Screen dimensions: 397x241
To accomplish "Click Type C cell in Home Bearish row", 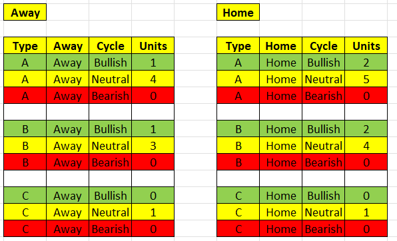I will coord(238,229).
